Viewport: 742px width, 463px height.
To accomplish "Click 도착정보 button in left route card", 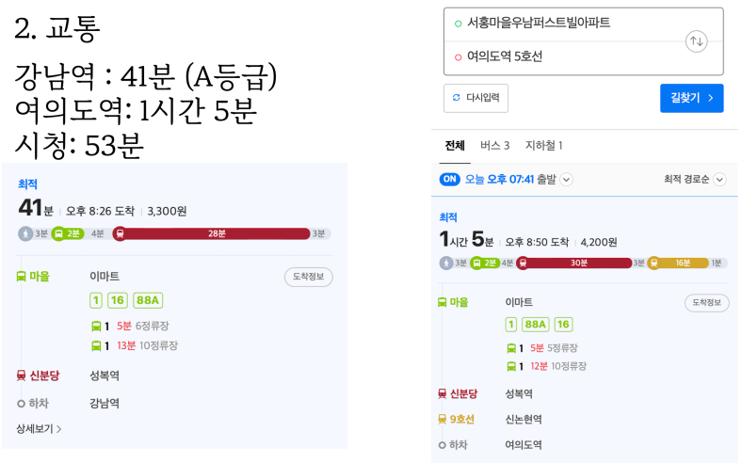I will click(x=309, y=277).
